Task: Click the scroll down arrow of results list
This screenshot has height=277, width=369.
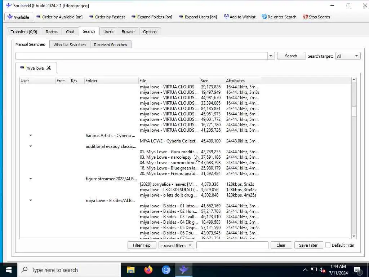Action: click(x=354, y=236)
